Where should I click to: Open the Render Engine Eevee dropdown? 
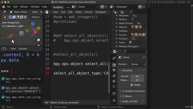point(138,64)
